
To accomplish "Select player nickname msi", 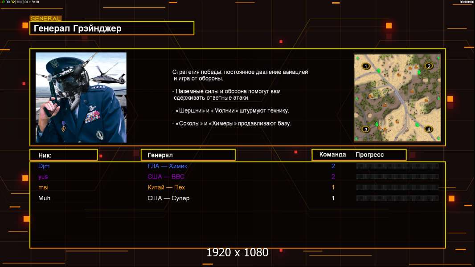I will (x=43, y=187).
